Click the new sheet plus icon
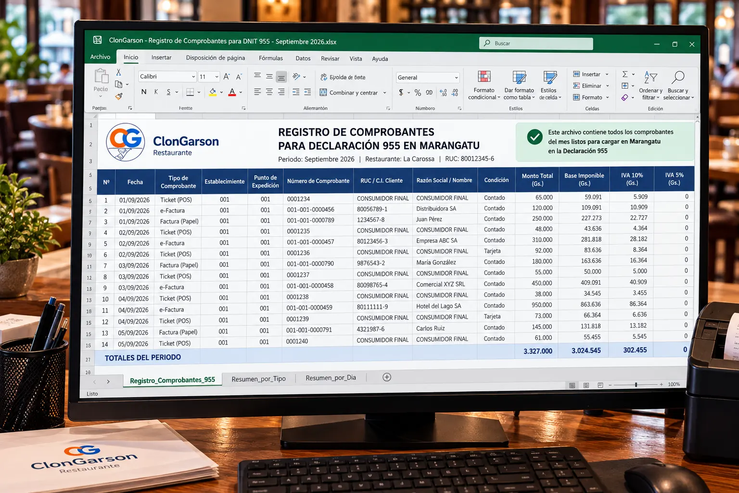Screen dimensions: 739x493 pyautogui.click(x=387, y=377)
